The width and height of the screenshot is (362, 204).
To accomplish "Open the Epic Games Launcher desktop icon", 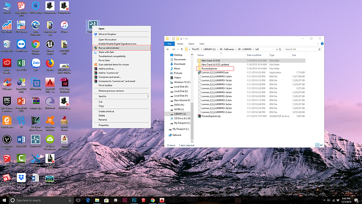I will (x=7, y=104).
